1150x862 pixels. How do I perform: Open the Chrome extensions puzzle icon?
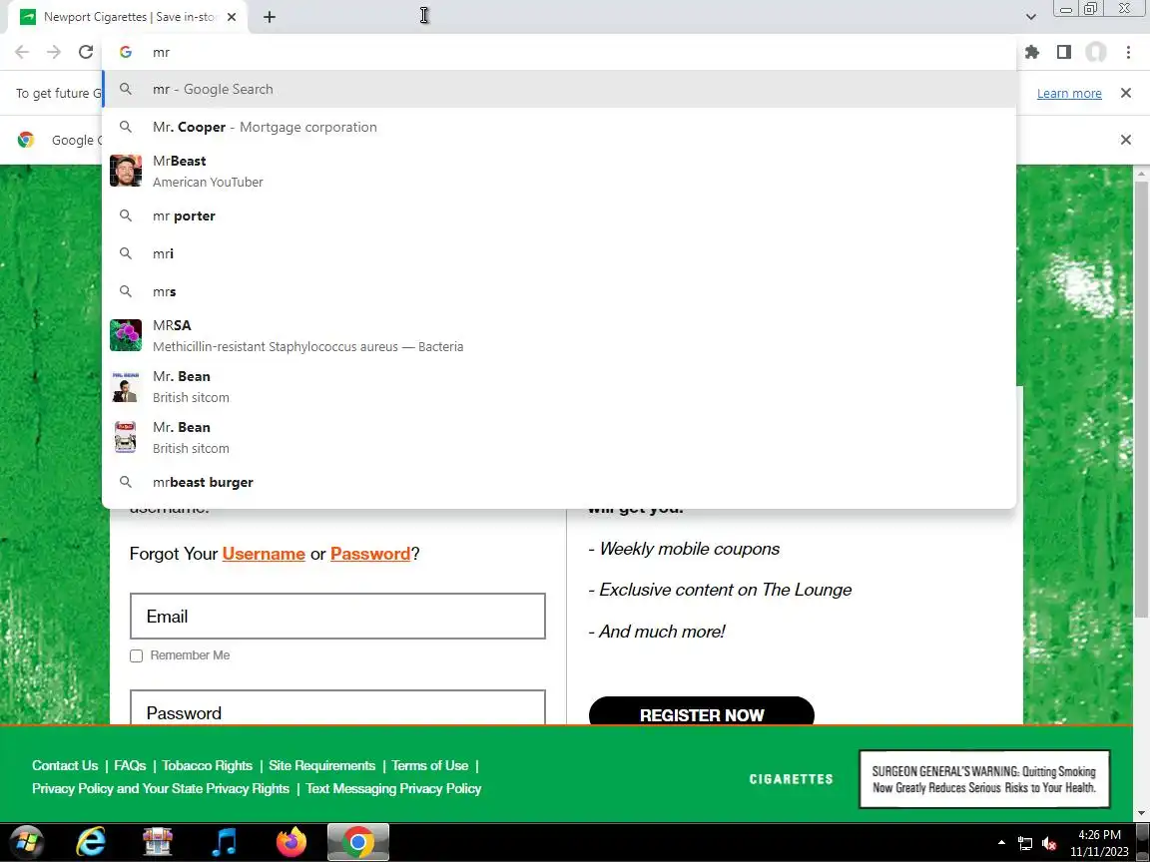1032,52
